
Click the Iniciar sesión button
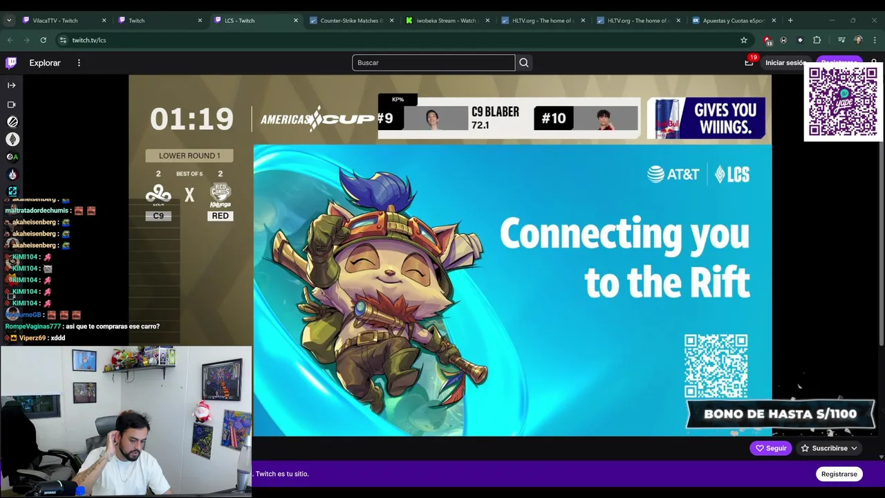point(785,63)
